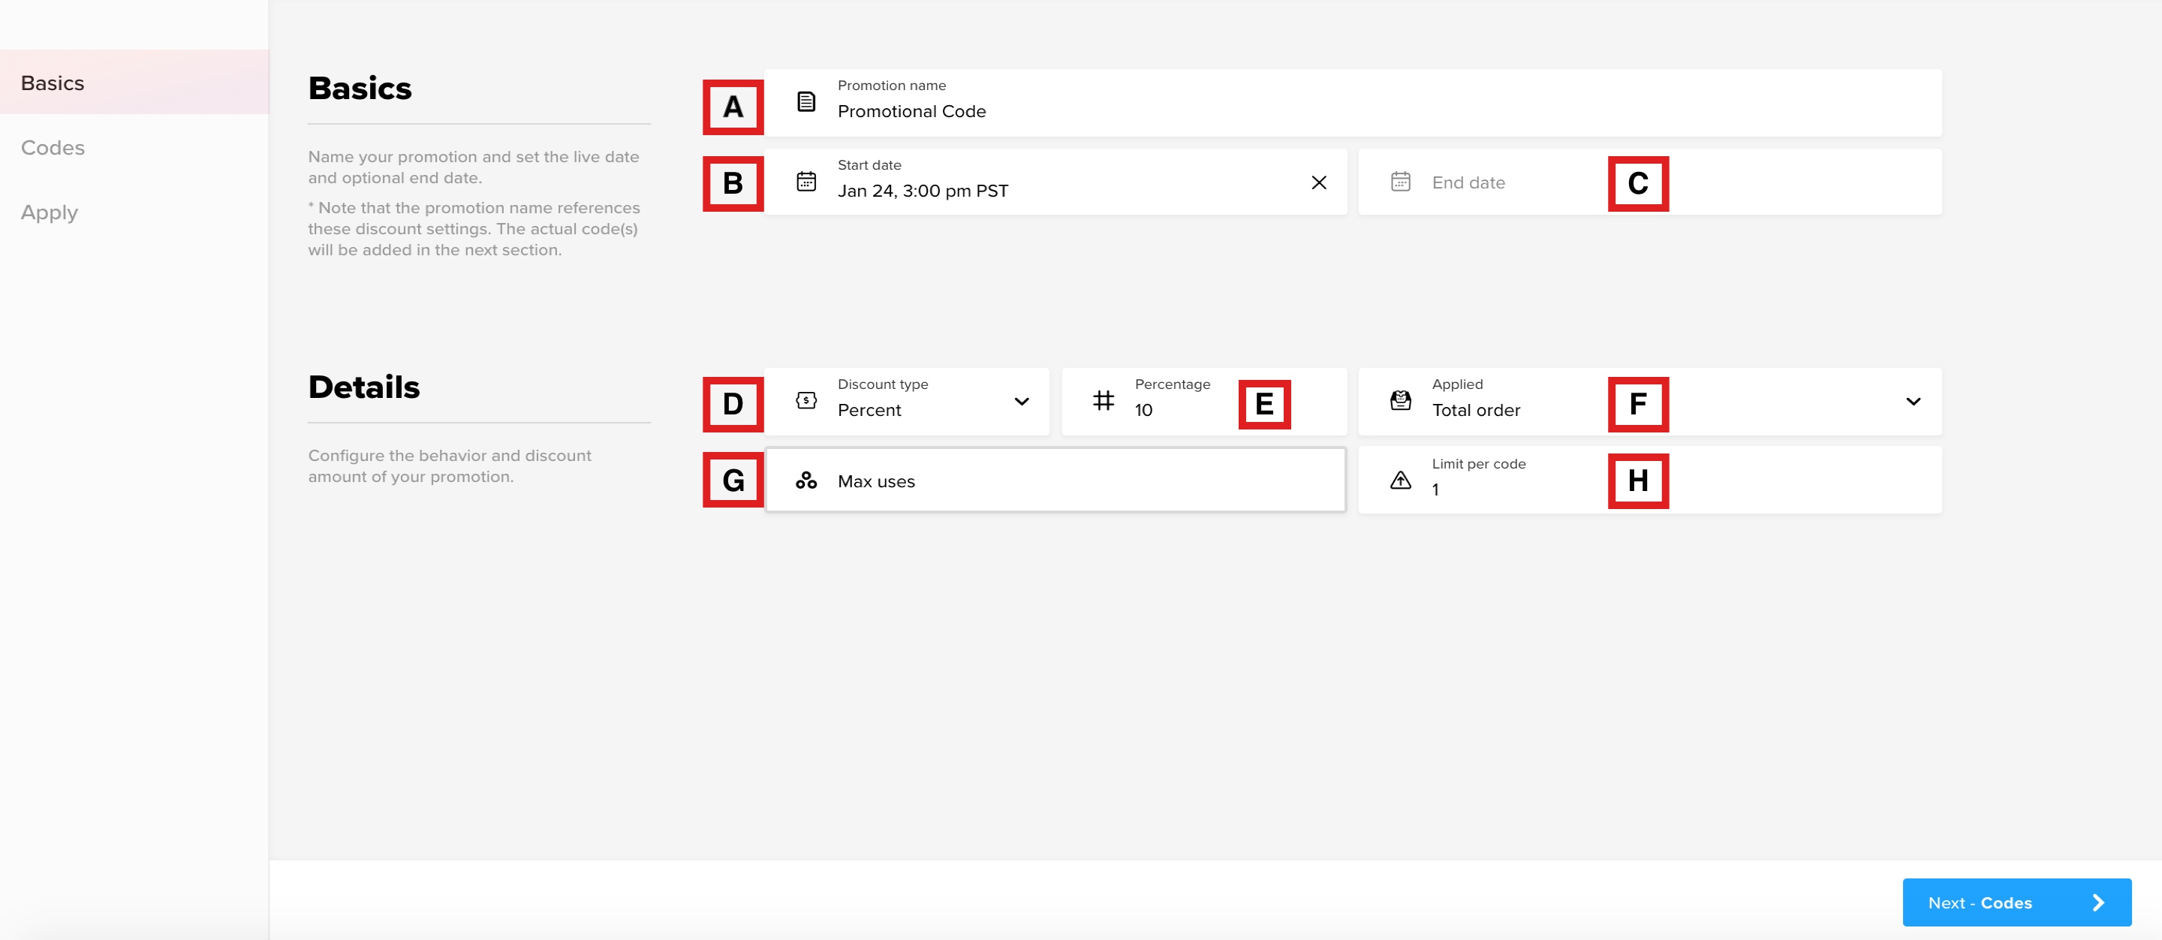Focus the Max uses field
This screenshot has height=940, width=2162.
1055,480
